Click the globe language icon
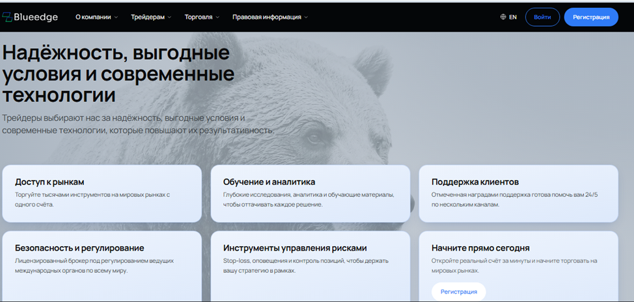Image resolution: width=634 pixels, height=302 pixels. (503, 17)
